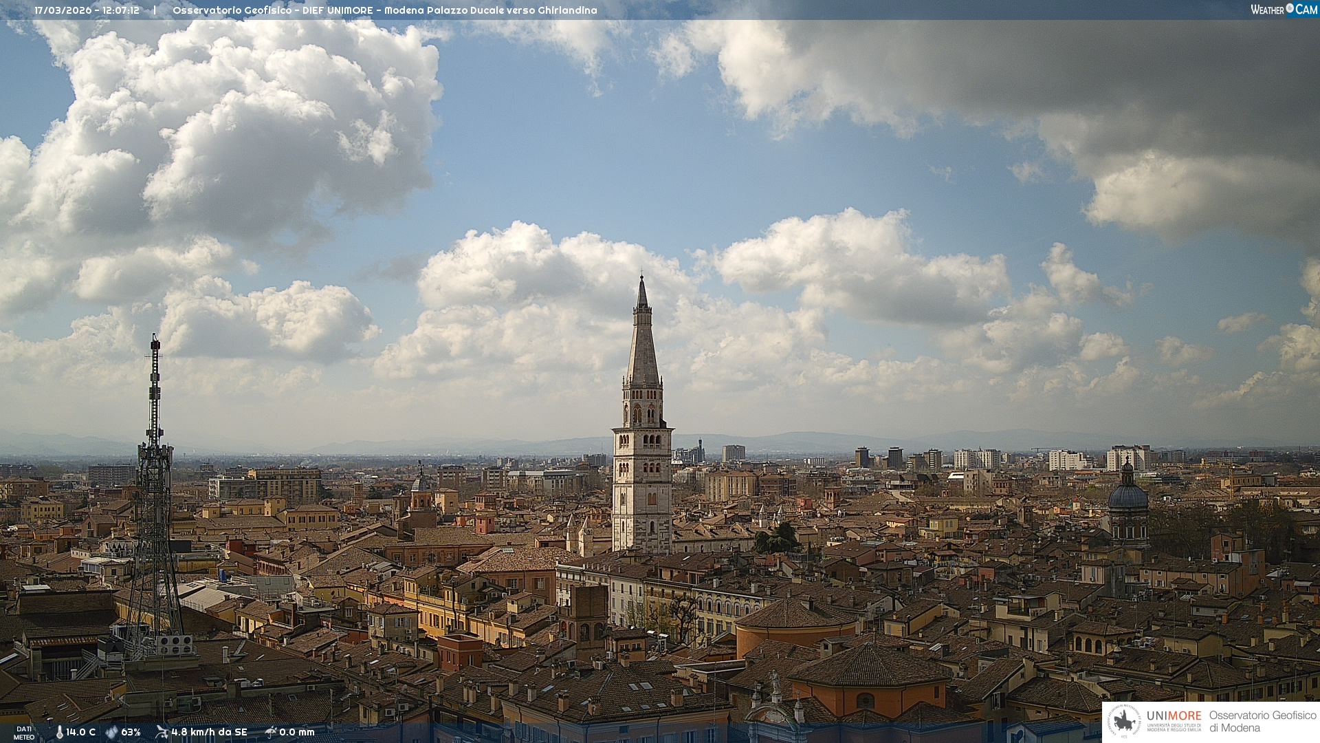Viewport: 1320px width, 743px height.
Task: Click the thermometer temperature icon
Action: 60,732
